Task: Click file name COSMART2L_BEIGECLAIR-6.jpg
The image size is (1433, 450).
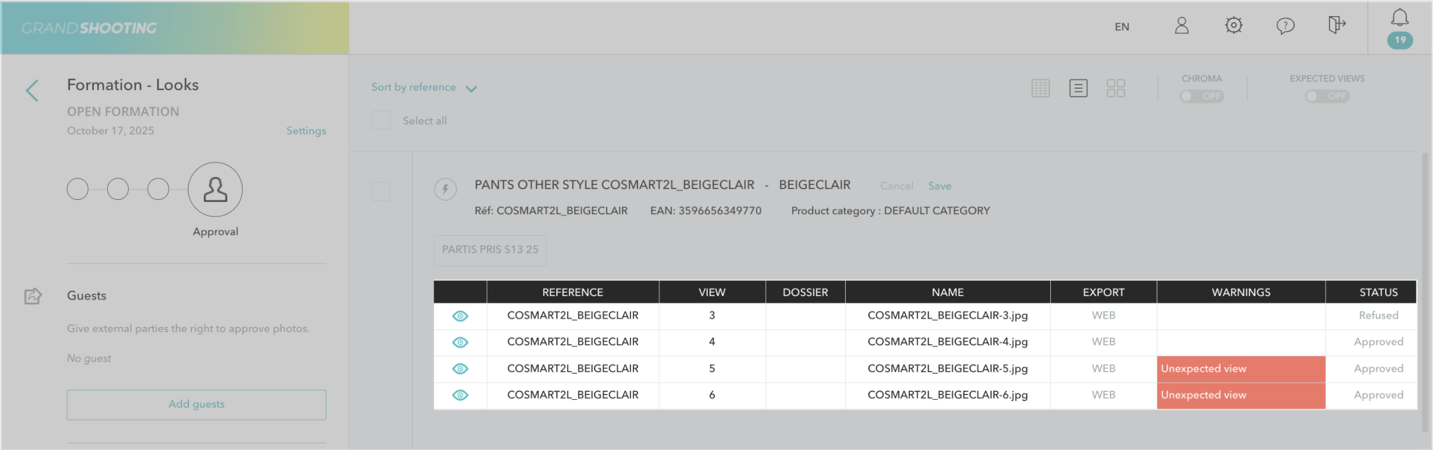Action: (947, 395)
